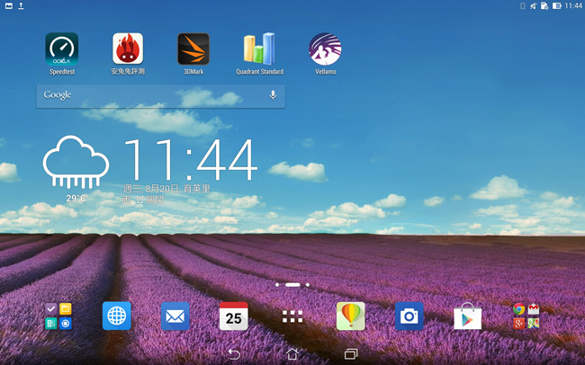Screen dimensions: 585x365
Task: Expand the Google apps folder with Chrome and Gmail
Action: point(526,316)
